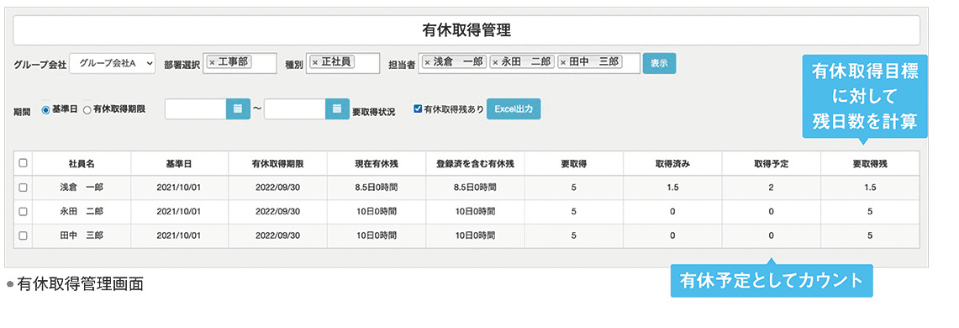The width and height of the screenshot is (959, 328).
Task: Click the Excel出力 button
Action: [514, 109]
